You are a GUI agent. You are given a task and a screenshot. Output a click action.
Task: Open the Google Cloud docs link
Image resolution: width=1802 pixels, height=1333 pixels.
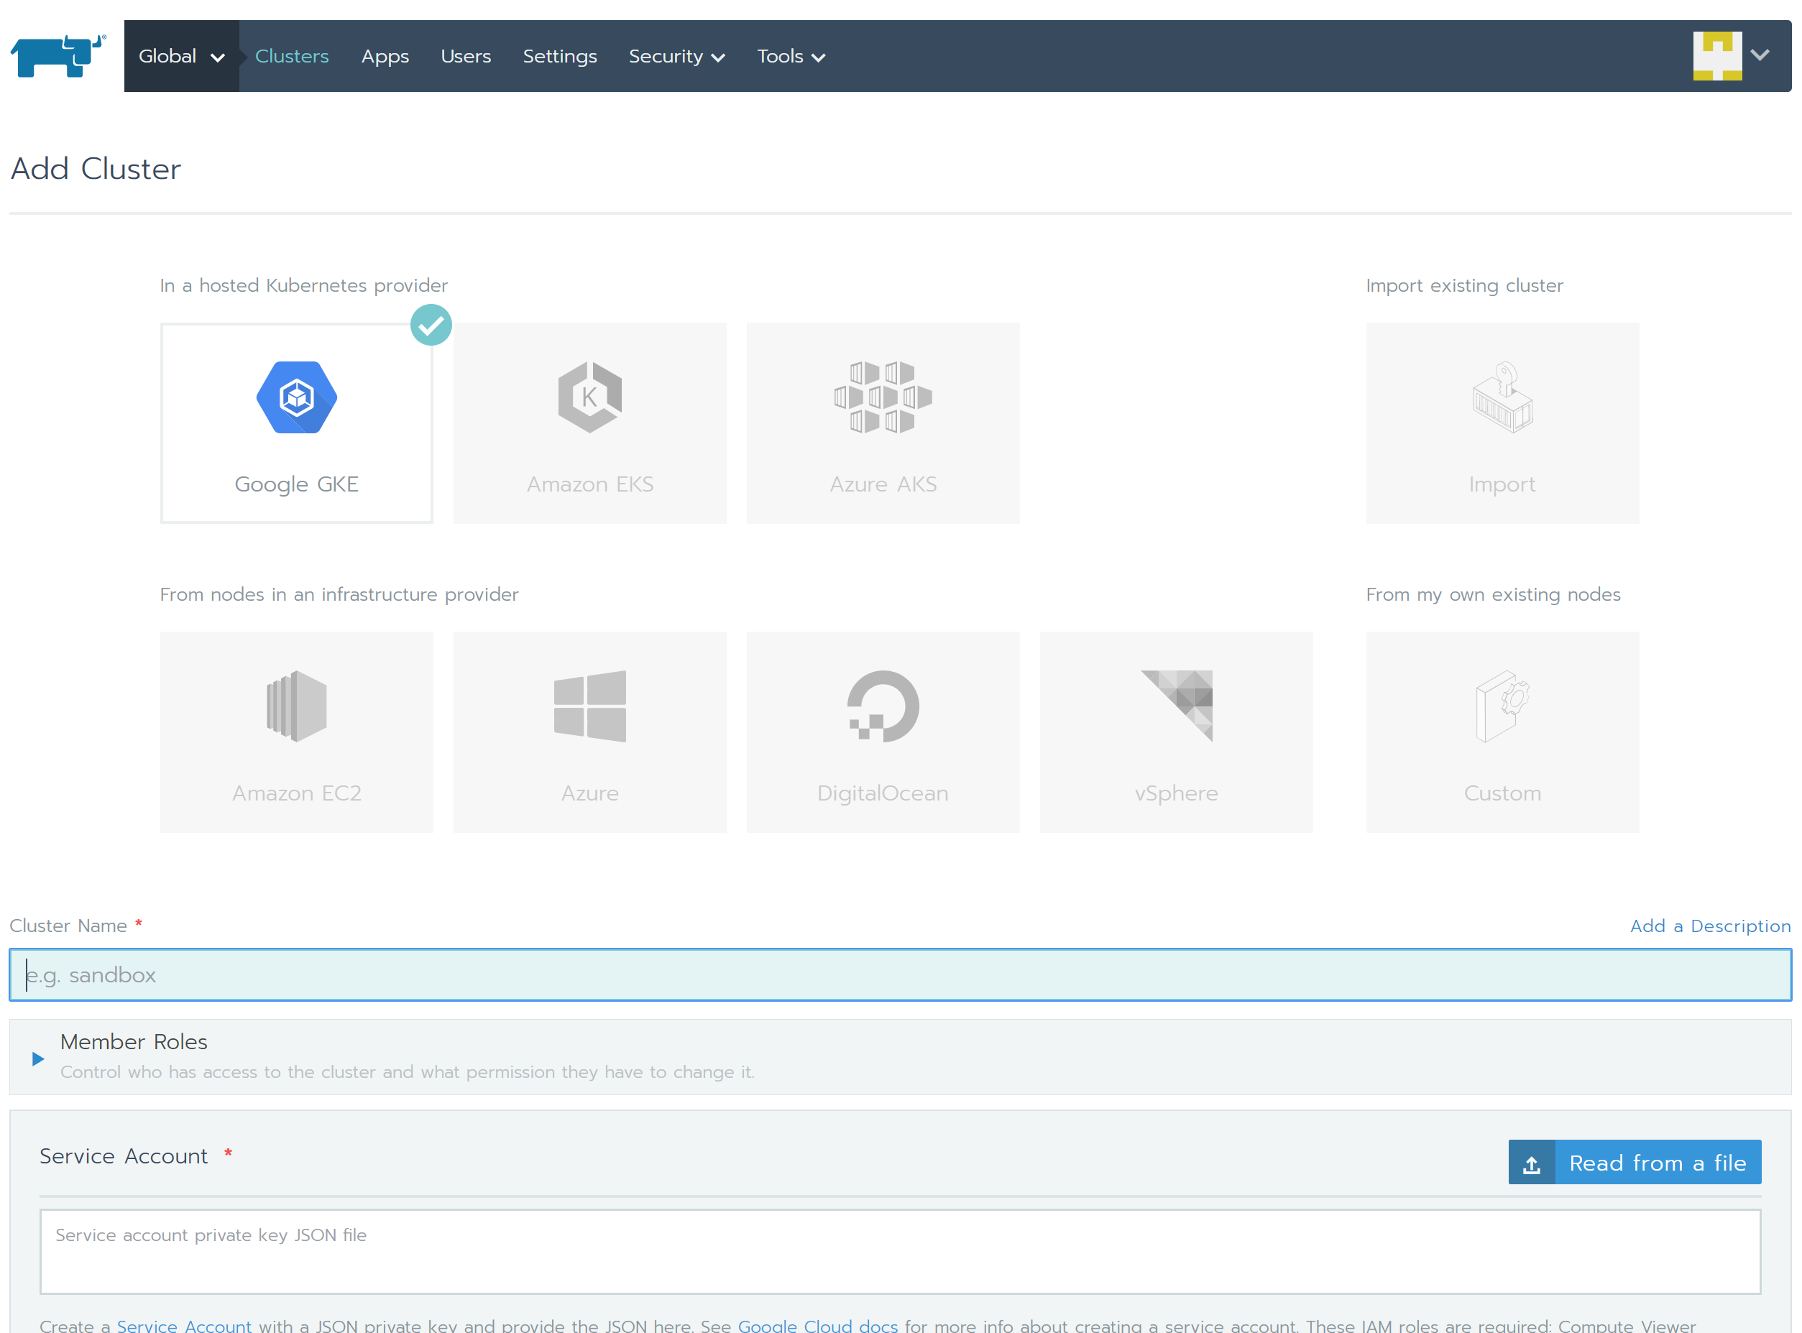817,1324
